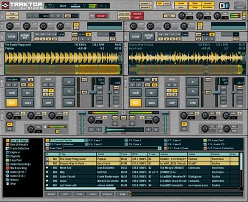The width and height of the screenshot is (248, 202).
Task: Click the F7: Case 5 shortcut icon
Action: [x=165, y=140]
